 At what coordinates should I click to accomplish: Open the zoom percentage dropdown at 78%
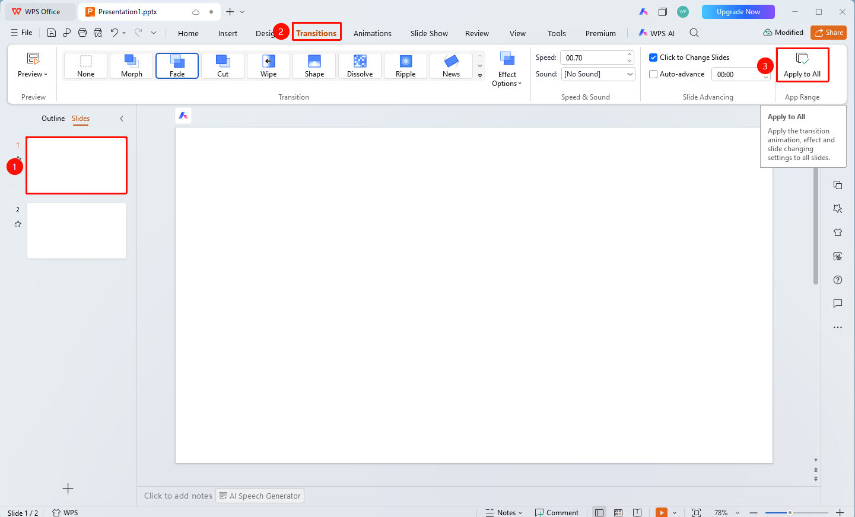pyautogui.click(x=738, y=512)
